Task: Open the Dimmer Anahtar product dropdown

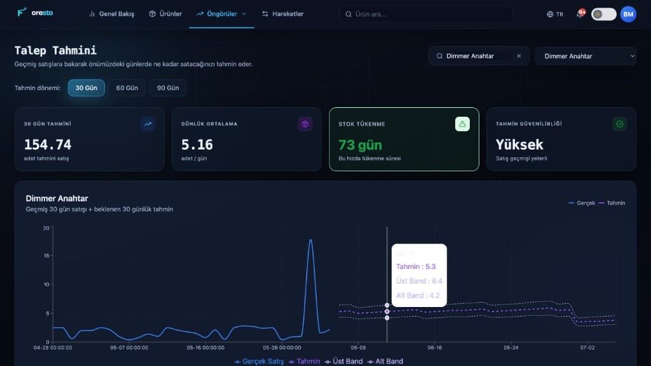Action: (x=586, y=56)
